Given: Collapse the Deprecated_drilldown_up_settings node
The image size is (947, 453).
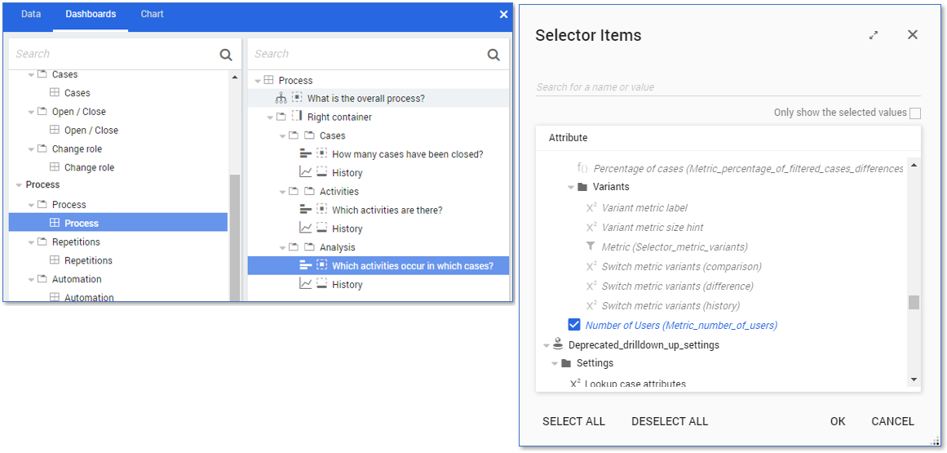Looking at the screenshot, I should [x=546, y=345].
